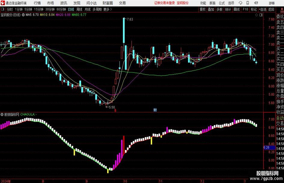Click the diamond icon above the chart
284x183 pixels.
click(256, 15)
